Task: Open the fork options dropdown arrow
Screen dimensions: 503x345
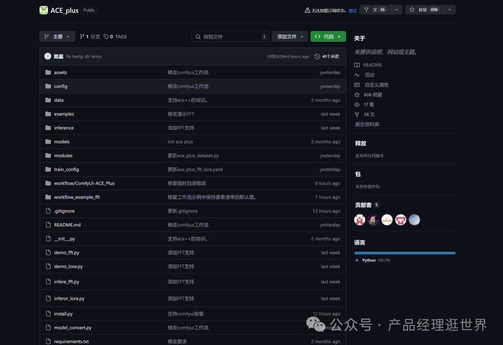Action: (396, 10)
